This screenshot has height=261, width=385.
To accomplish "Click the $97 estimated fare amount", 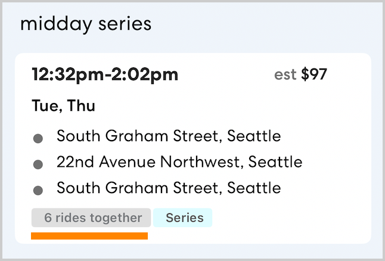I will click(314, 76).
